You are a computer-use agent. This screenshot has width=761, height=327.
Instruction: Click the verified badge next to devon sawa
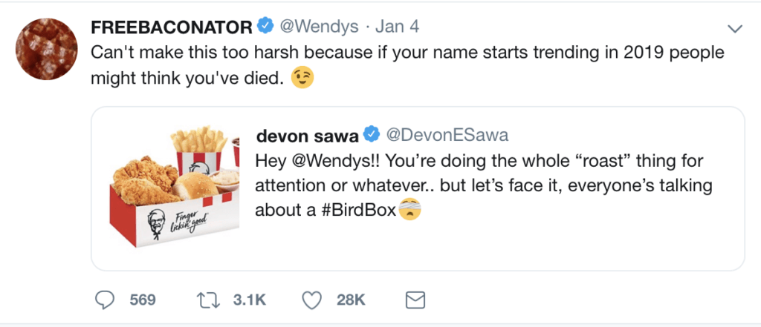[371, 134]
